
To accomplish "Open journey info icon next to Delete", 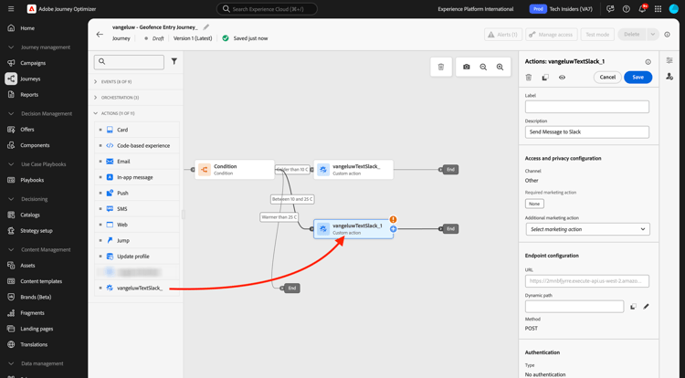I will tap(667, 35).
